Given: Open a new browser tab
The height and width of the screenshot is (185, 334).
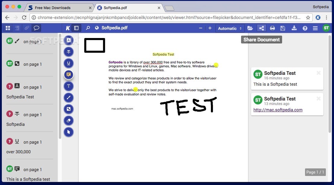Looking at the screenshot, I should click(x=169, y=8).
